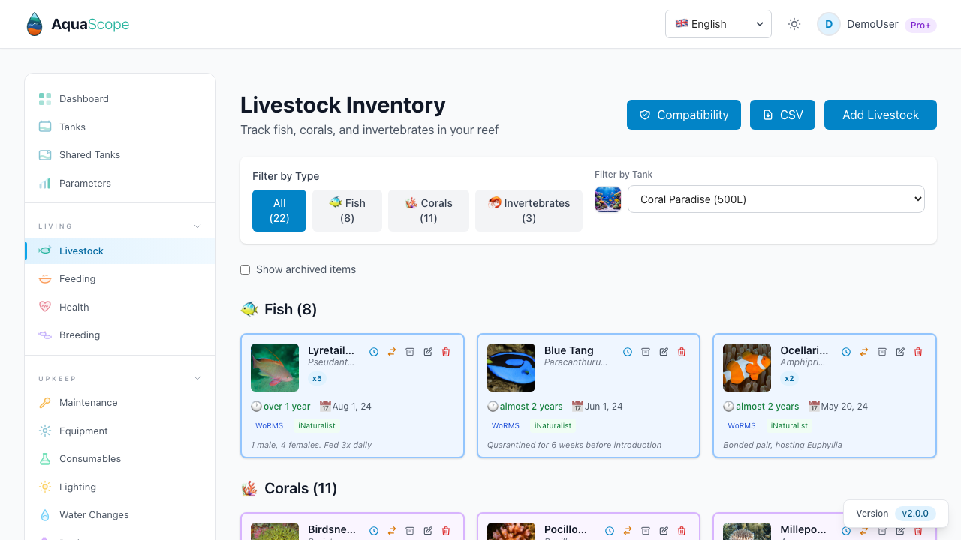Collapse the LIVING sidebar section
This screenshot has height=540, width=961.
pyautogui.click(x=197, y=226)
